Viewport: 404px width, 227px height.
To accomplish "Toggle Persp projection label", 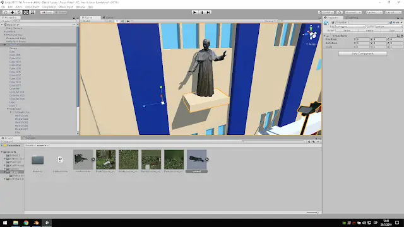I will [x=311, y=44].
